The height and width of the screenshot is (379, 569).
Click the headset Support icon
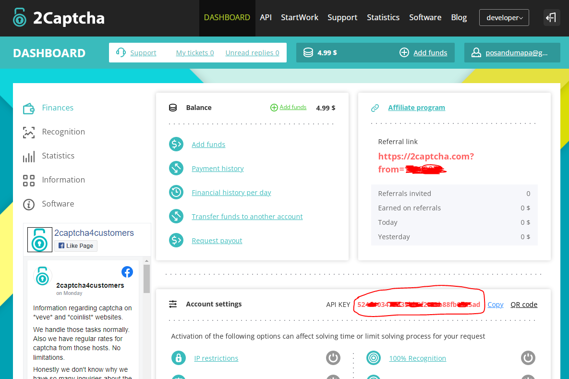pos(121,52)
